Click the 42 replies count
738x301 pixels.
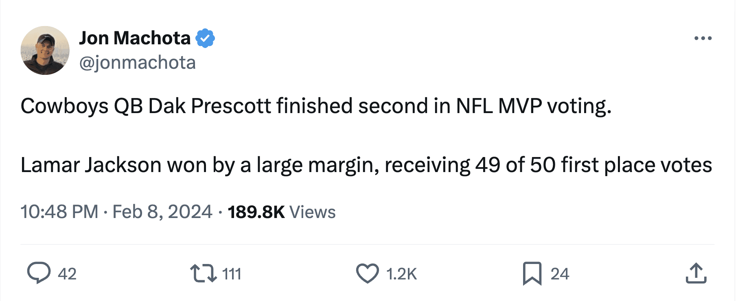point(67,274)
